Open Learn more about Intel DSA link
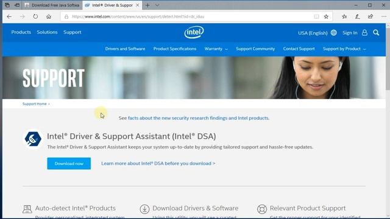This screenshot has width=390, height=219. coord(158,164)
